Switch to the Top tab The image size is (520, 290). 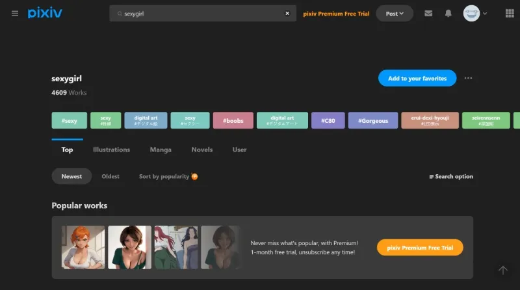[x=67, y=150]
